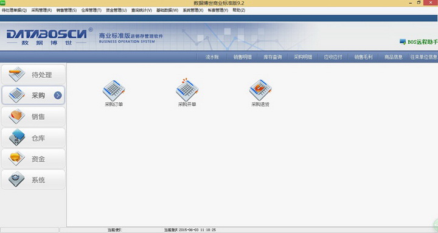The width and height of the screenshot is (438, 233).
Task: Open 销售管理(S) menu
Action: (x=66, y=10)
